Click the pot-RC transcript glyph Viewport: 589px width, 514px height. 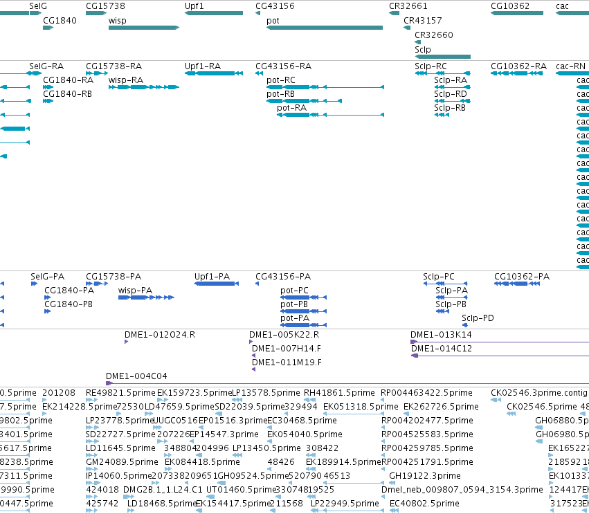(325, 87)
